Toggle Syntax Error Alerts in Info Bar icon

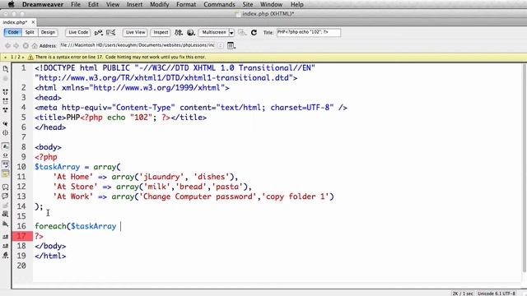[x=6, y=173]
